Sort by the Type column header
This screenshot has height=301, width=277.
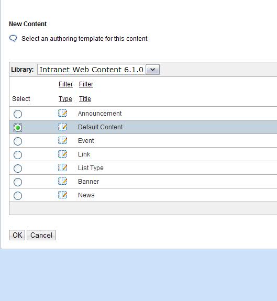65,99
